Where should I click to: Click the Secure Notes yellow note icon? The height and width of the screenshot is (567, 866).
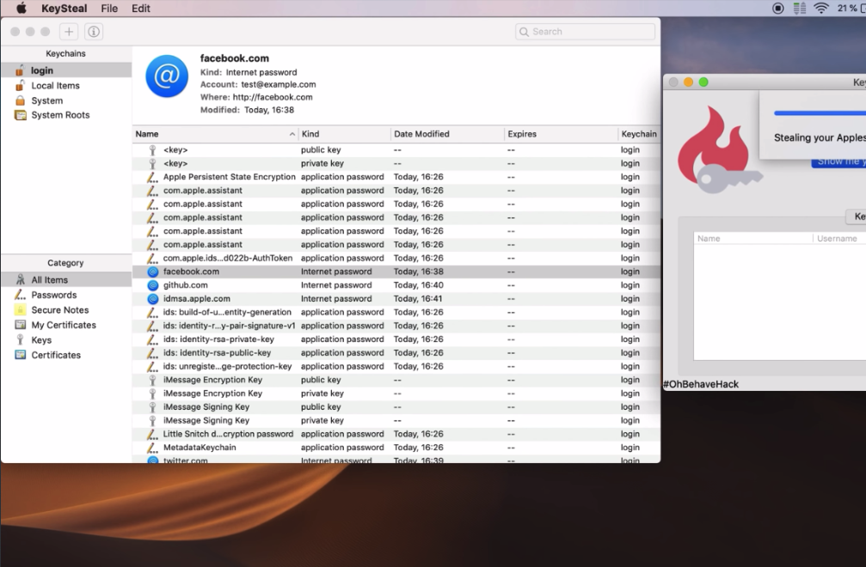pos(21,309)
